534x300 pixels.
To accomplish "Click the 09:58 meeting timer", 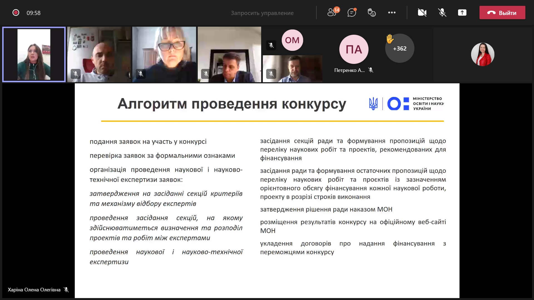I will [x=33, y=13].
